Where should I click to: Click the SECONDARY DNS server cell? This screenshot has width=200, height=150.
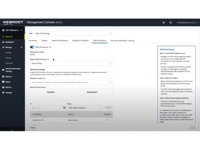(92, 94)
